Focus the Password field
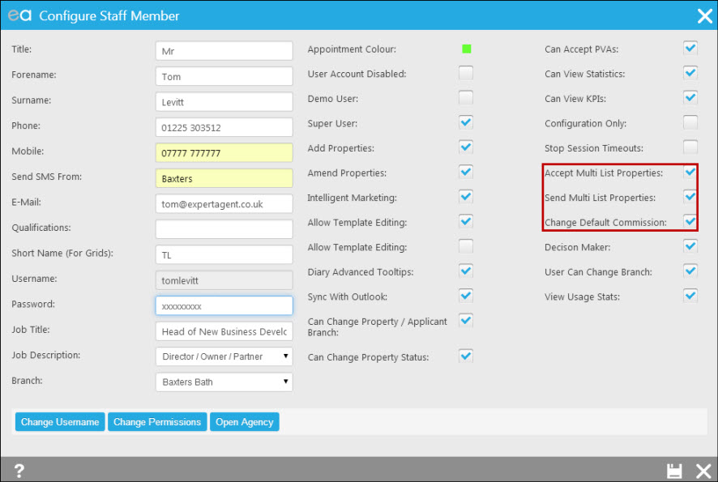 224,305
